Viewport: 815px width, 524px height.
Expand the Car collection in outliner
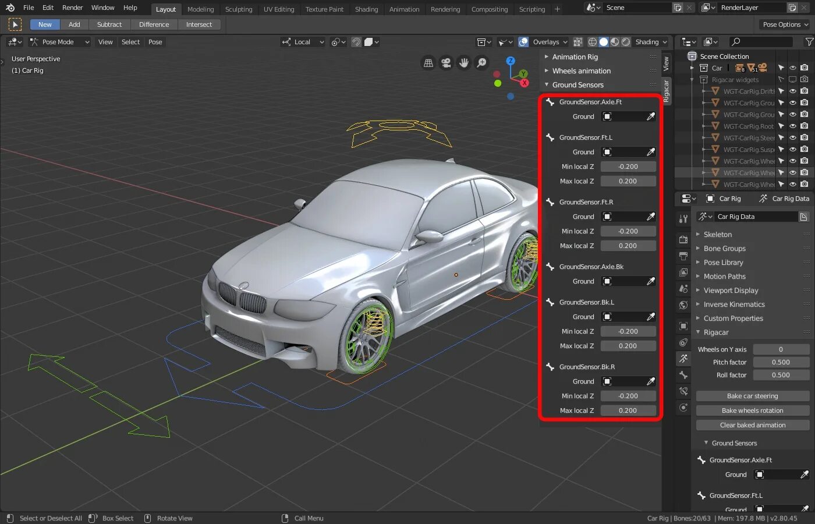click(692, 68)
